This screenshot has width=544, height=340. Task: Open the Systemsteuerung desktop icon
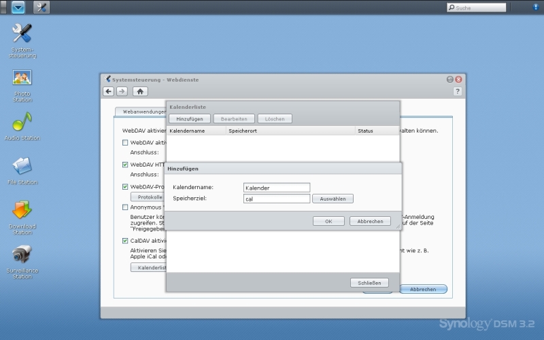coord(22,34)
